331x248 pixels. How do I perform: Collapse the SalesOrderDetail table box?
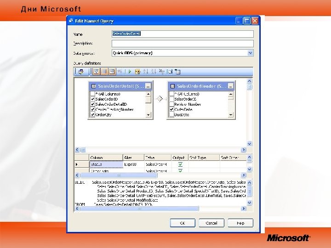(148, 86)
